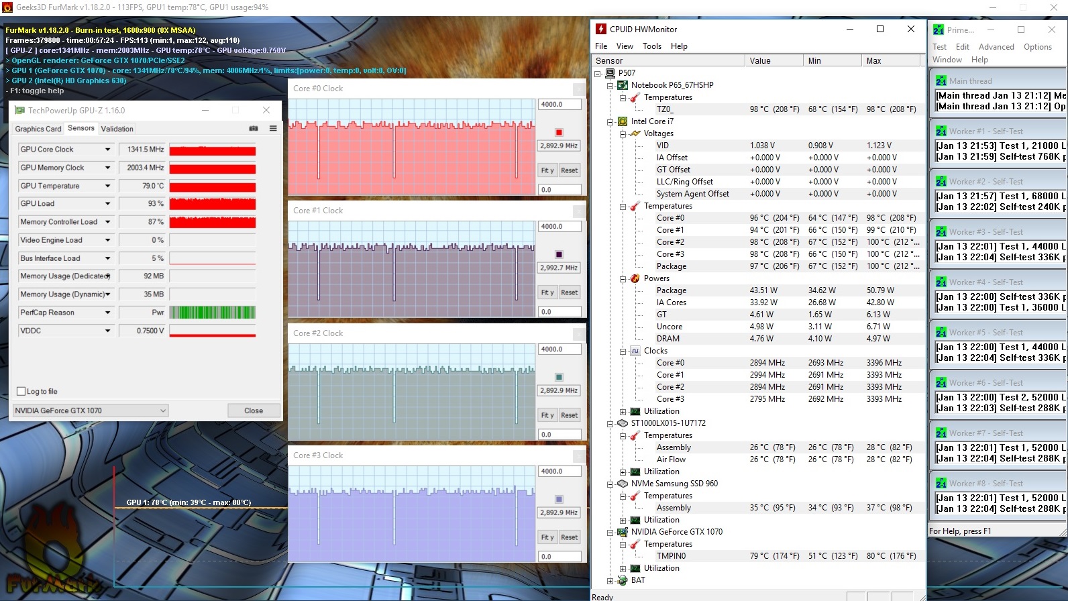Open the NVIDIA GeForce GTX 1070 device combo box

[x=91, y=411]
